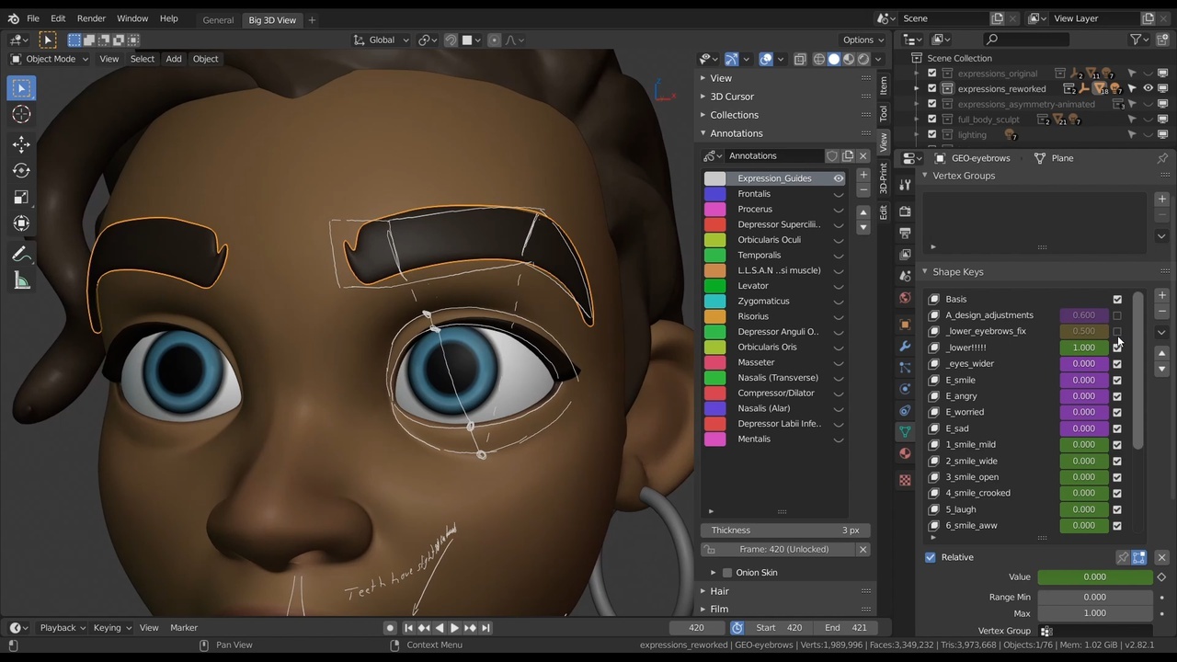
Task: Toggle visibility of Expression_Guides annotation layer
Action: click(x=838, y=177)
